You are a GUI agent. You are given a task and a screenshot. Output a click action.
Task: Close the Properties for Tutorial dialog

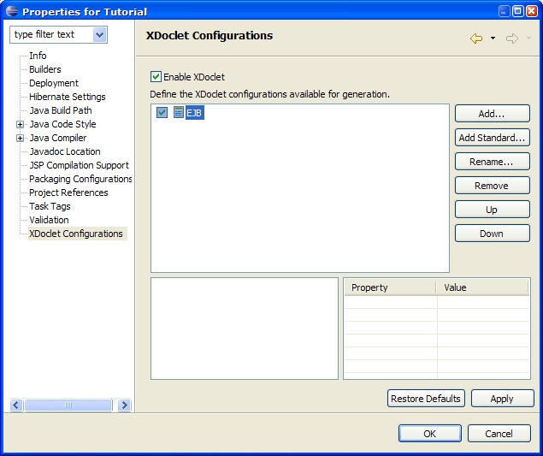(x=532, y=11)
